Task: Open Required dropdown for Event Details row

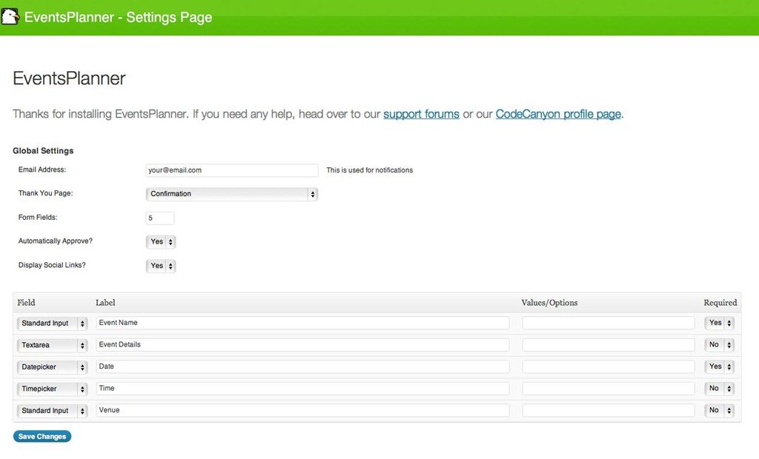Action: (x=719, y=345)
